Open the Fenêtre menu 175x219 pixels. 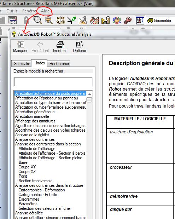[x=29, y=11]
